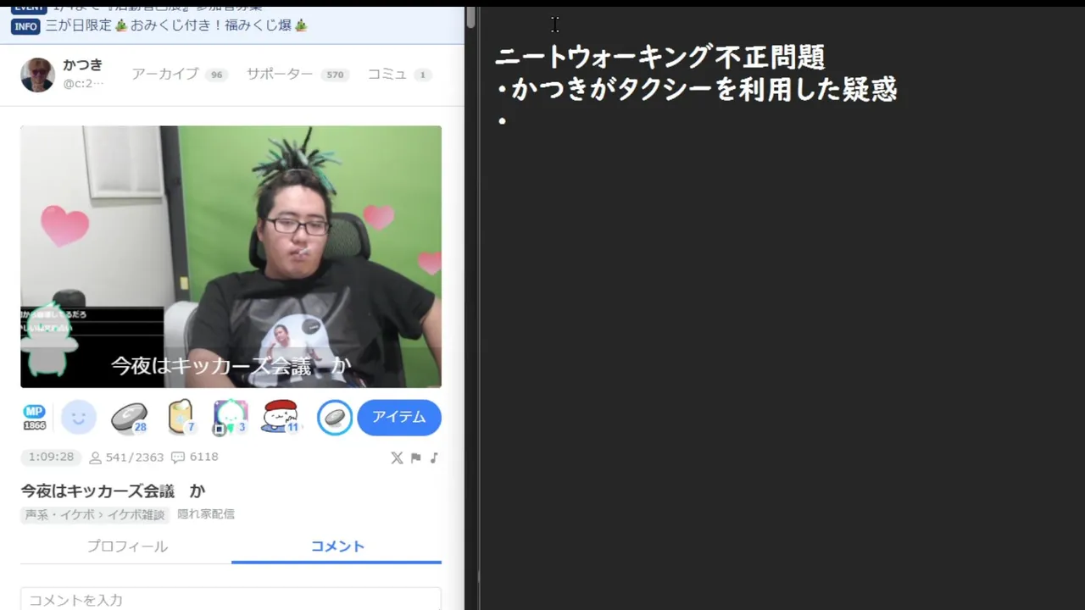This screenshot has height=610, width=1085.
Task: Click the かつきがタクシーを利用した疑惑 line in notes
Action: tap(697, 90)
